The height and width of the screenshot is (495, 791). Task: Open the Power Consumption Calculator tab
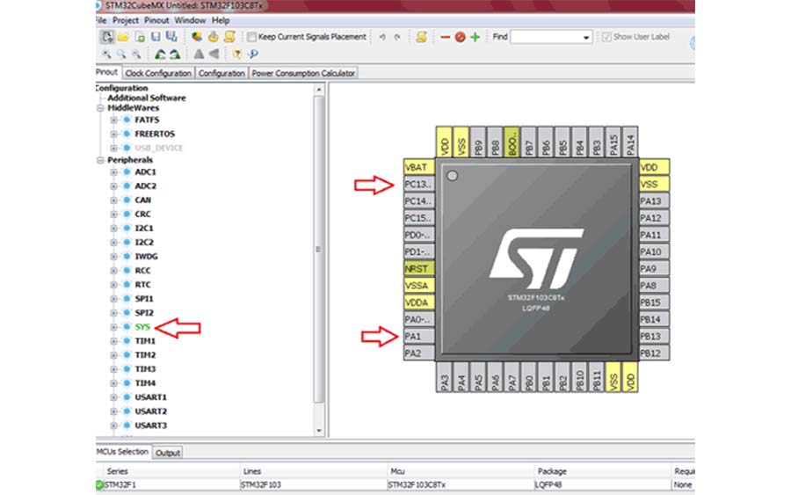click(x=303, y=73)
